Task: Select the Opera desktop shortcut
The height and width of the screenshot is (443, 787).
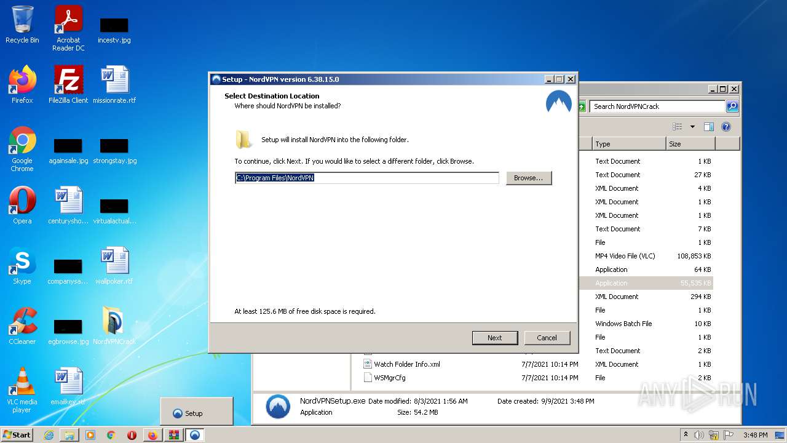Action: tap(22, 206)
